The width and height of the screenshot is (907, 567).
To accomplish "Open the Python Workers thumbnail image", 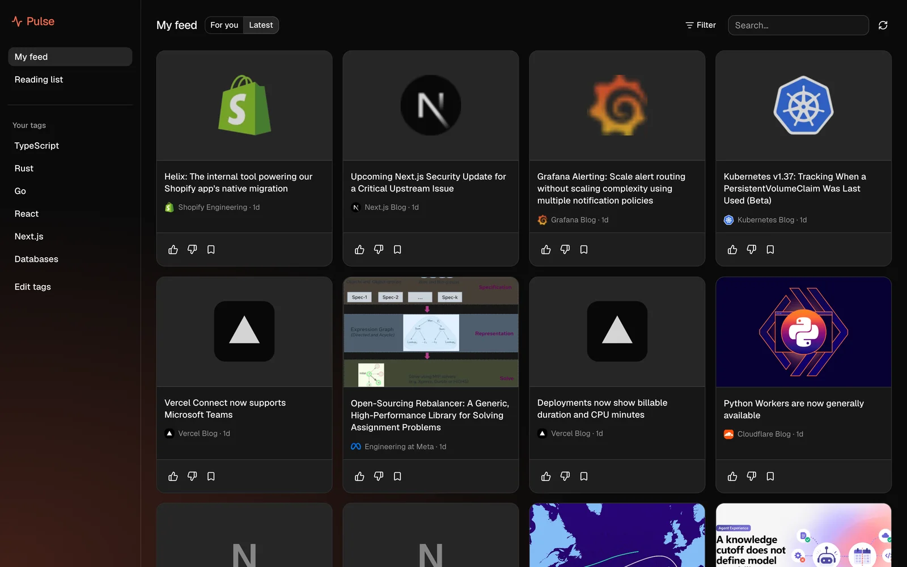I will (803, 332).
